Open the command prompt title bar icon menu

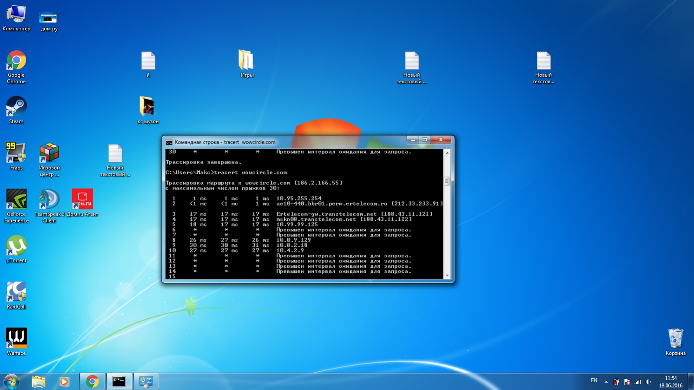tap(169, 142)
